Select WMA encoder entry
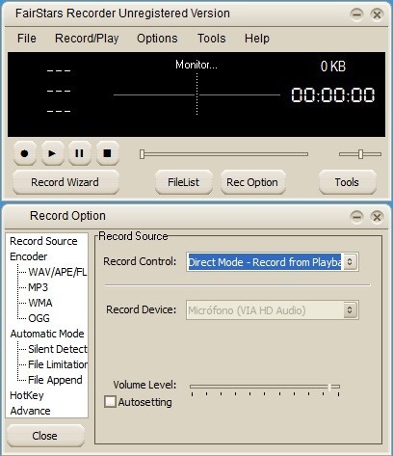 click(40, 303)
